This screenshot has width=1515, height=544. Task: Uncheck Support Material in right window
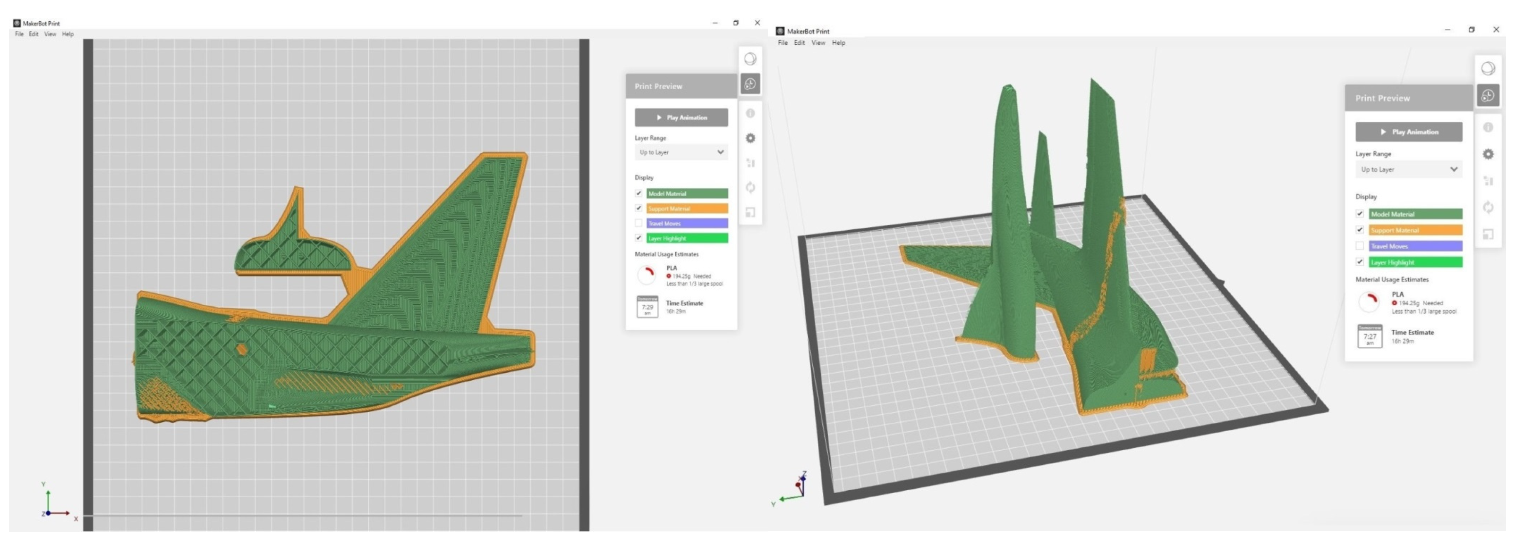click(1360, 230)
